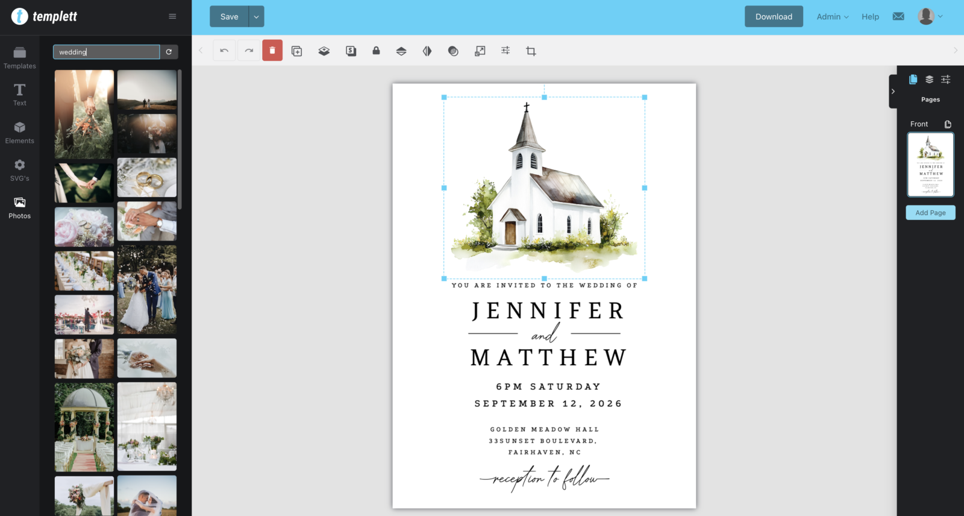964x516 pixels.
Task: Click the Download button
Action: tap(774, 17)
